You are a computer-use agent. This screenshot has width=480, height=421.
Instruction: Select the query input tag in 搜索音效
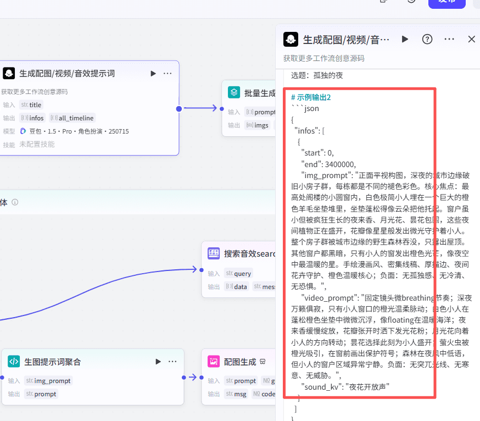(238, 273)
